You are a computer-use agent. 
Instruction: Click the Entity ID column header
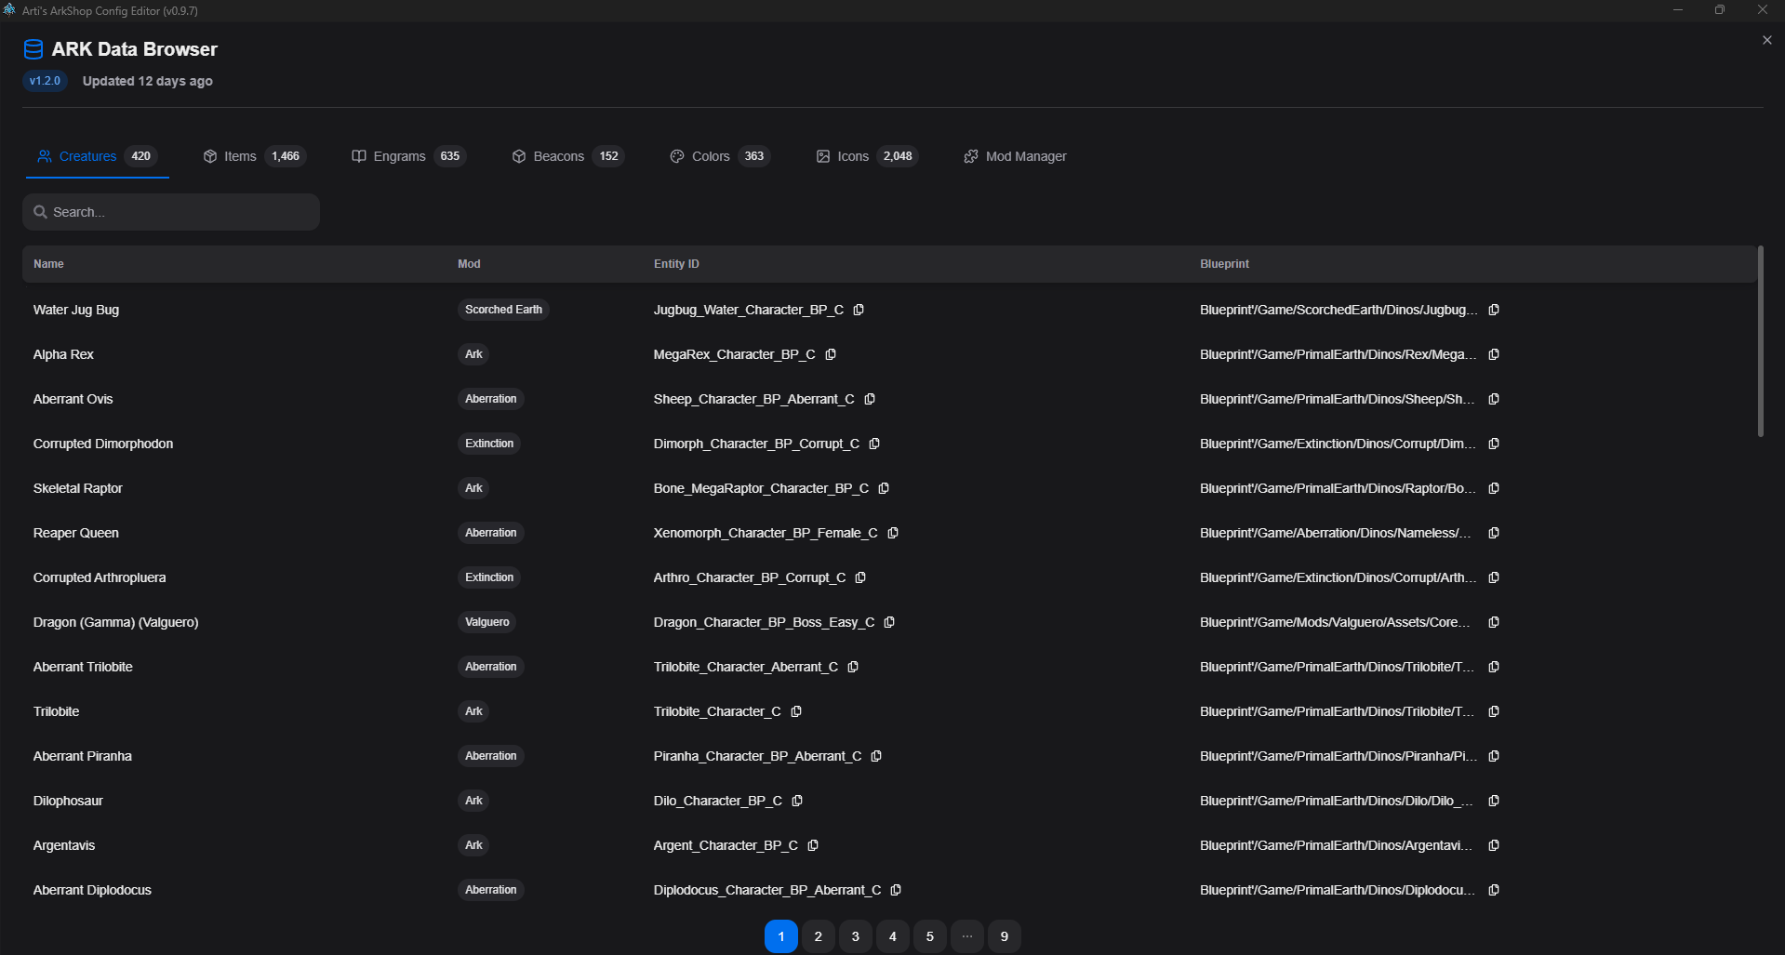point(676,264)
